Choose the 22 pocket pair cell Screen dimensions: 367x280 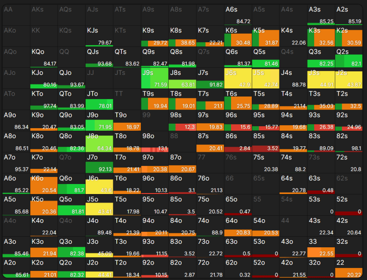(349, 268)
